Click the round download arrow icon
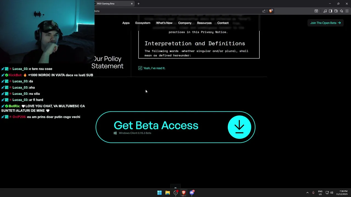The height and width of the screenshot is (197, 351). pos(239,127)
